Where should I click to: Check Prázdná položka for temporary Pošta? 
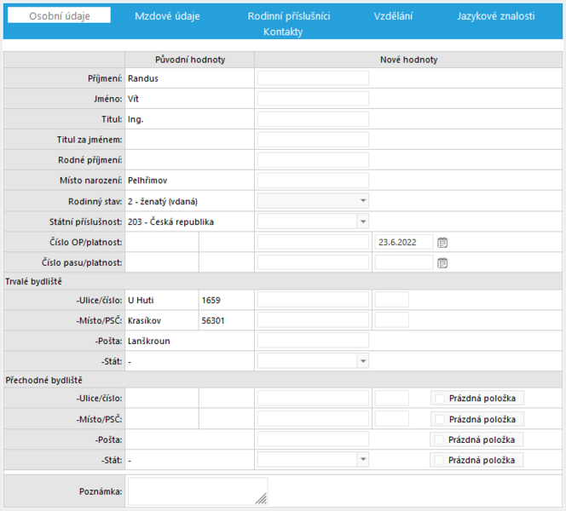click(439, 439)
